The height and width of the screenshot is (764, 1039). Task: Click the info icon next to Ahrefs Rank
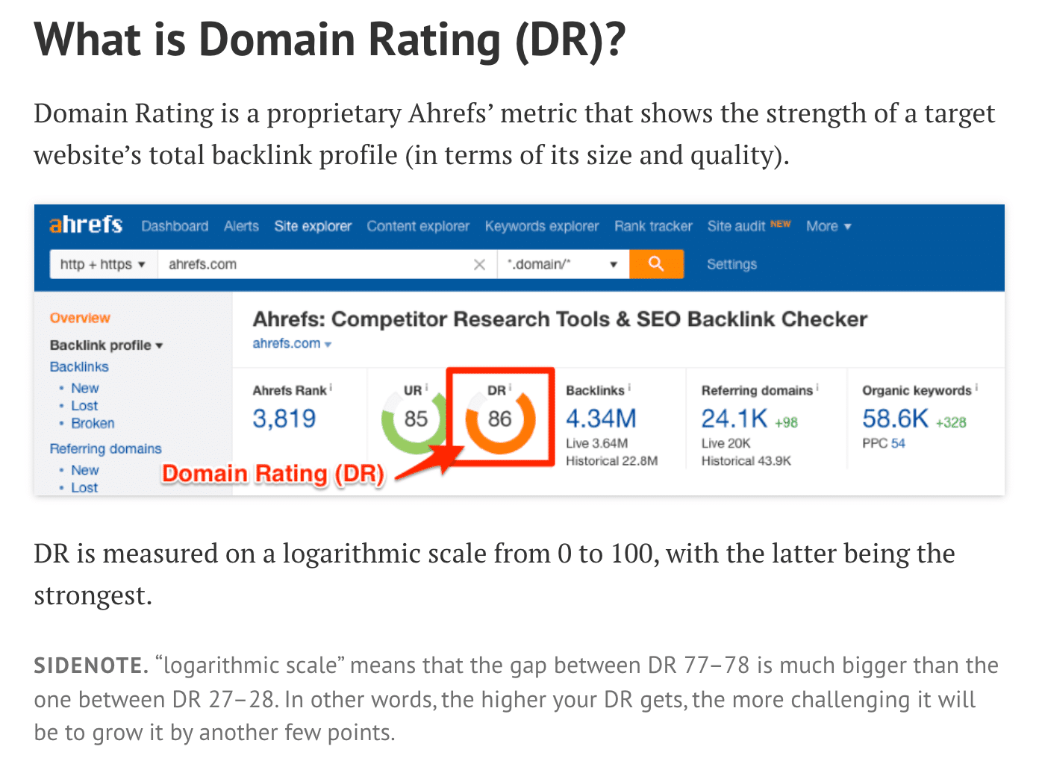click(331, 387)
